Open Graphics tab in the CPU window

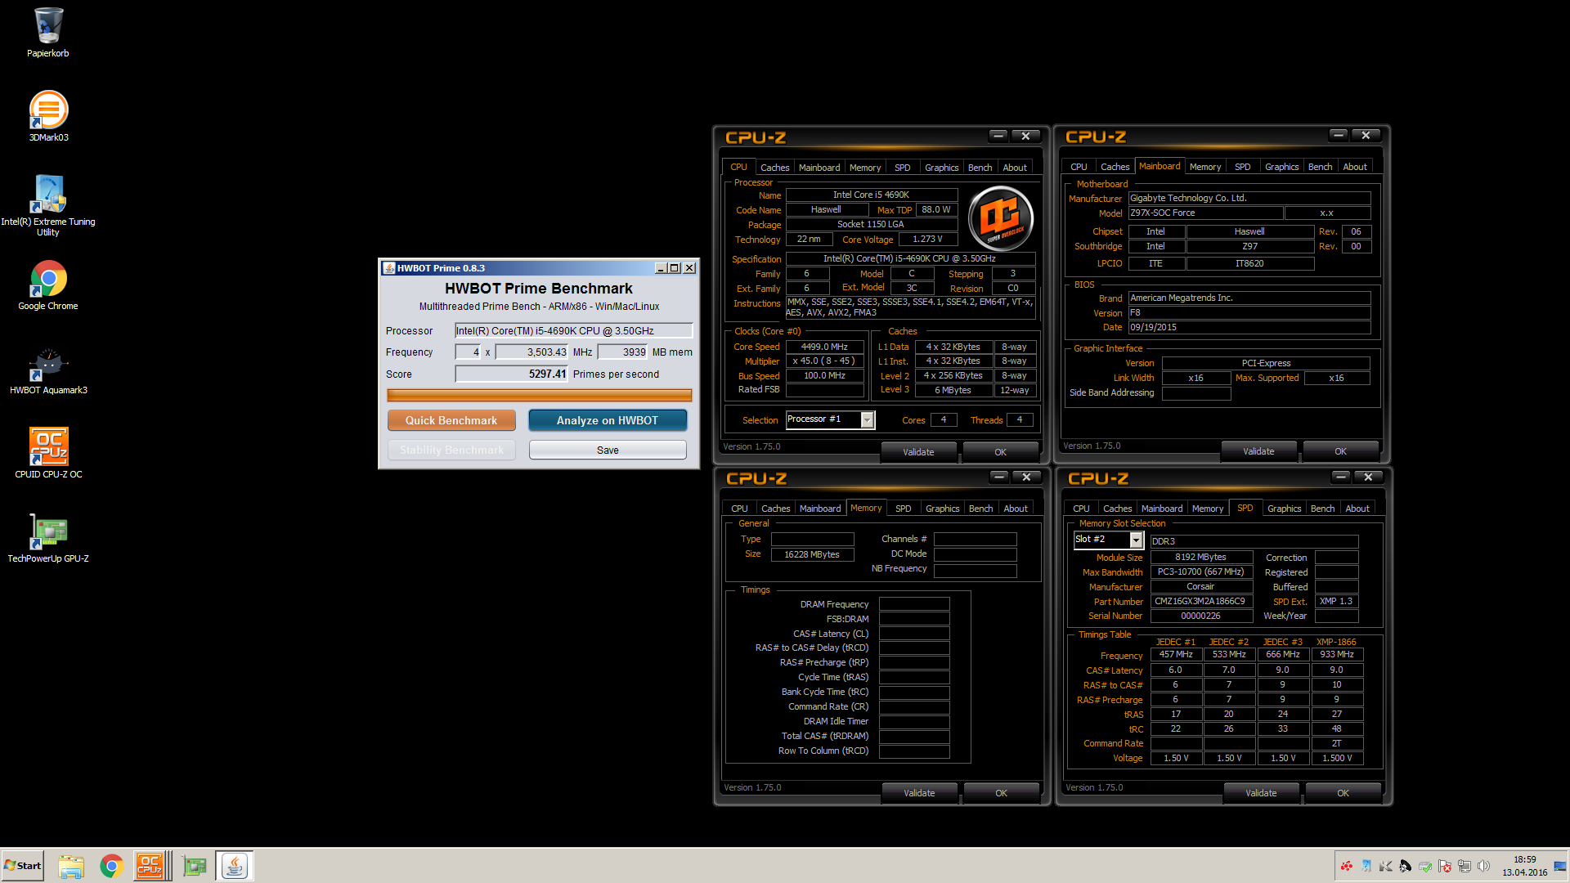(941, 167)
